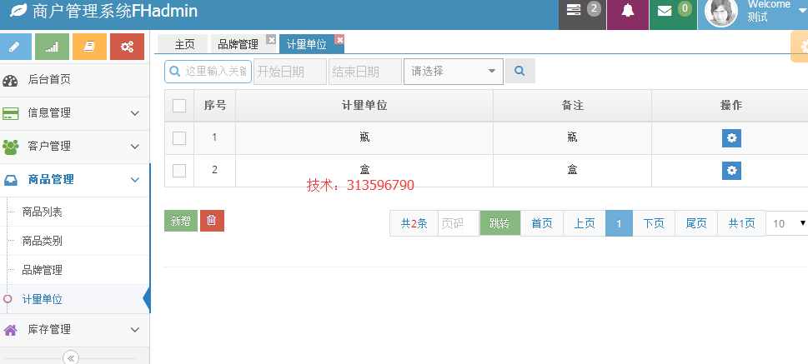Click the 计量单位 column header
Image resolution: width=808 pixels, height=364 pixels.
(x=364, y=105)
